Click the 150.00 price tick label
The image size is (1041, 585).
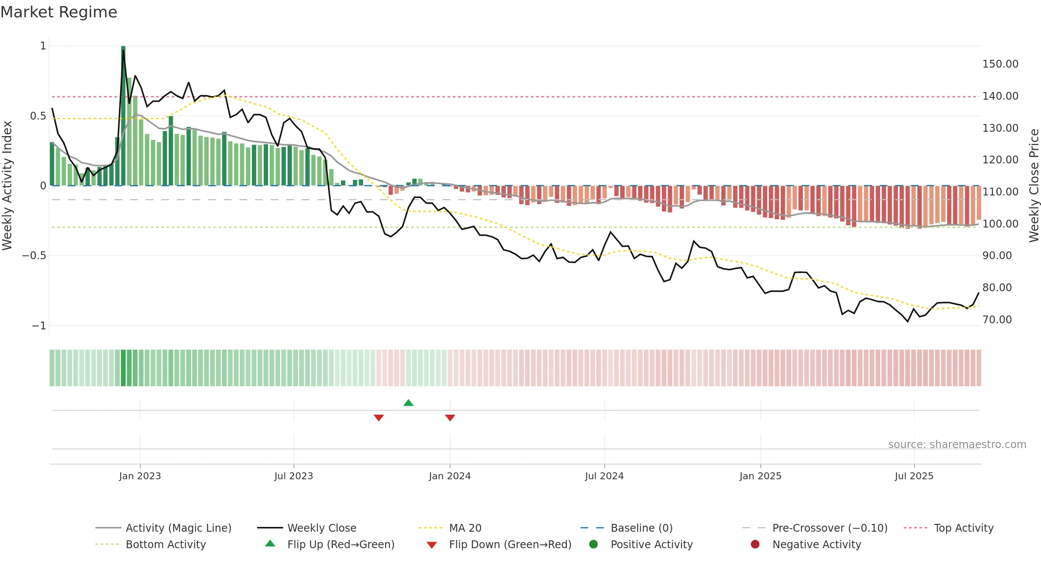click(x=1000, y=64)
